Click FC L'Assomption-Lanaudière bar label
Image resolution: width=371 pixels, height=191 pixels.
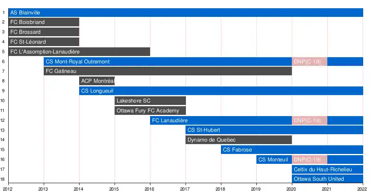[x=45, y=52]
